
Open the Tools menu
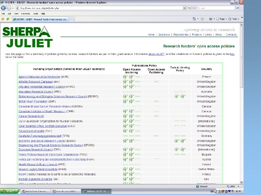[x=36, y=14]
